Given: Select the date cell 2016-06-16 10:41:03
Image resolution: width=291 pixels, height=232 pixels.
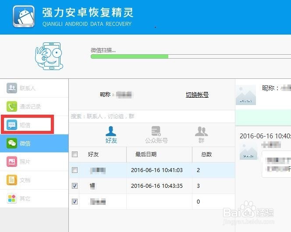Looking at the screenshot, I should 157,170.
